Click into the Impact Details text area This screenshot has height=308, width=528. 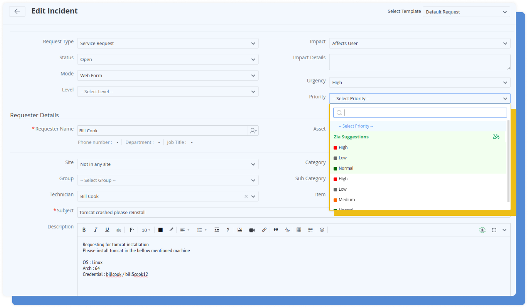pos(420,62)
